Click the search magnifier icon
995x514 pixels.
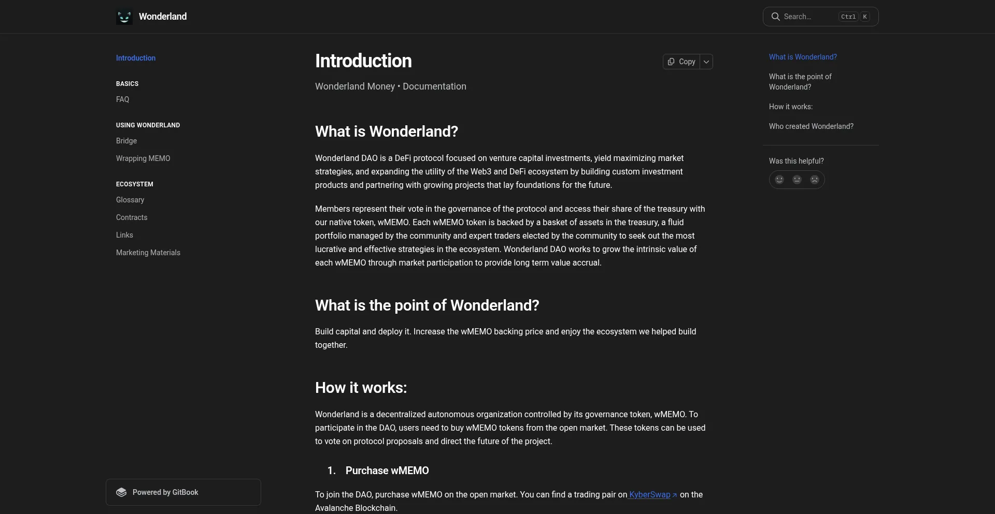click(775, 17)
